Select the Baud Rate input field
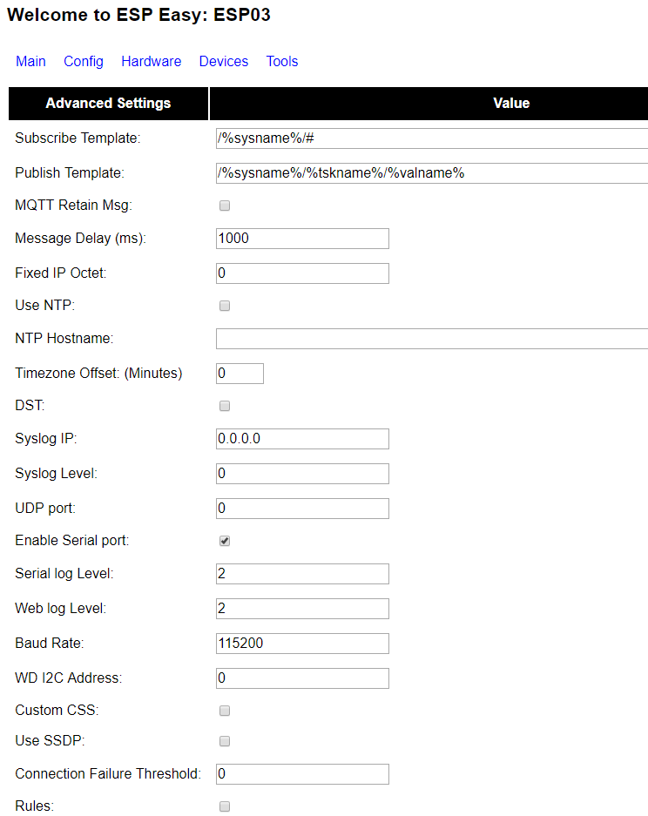Image resolution: width=648 pixels, height=816 pixels. click(302, 644)
